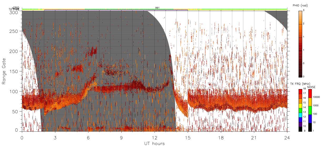Click the yellow 14–15 MHz TX FRQ swatch
This screenshot has height=149, width=323.
(x=301, y=106)
